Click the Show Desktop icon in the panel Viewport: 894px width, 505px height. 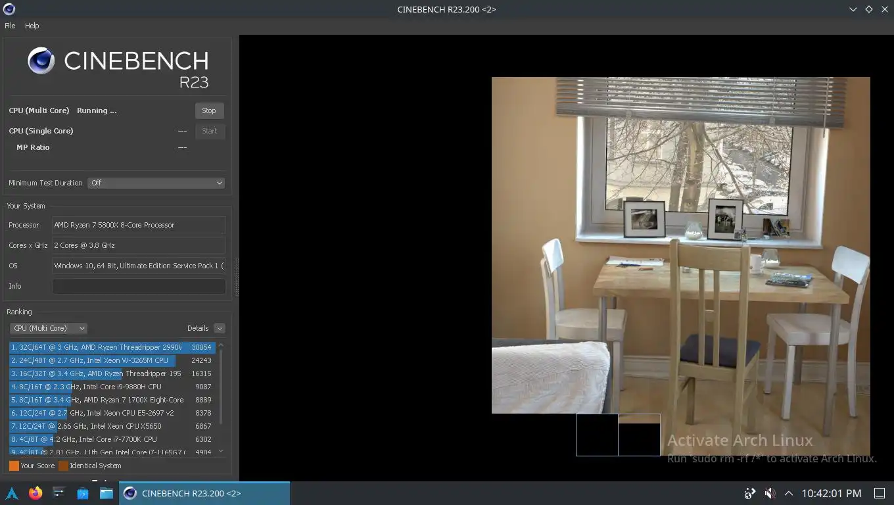pos(880,493)
